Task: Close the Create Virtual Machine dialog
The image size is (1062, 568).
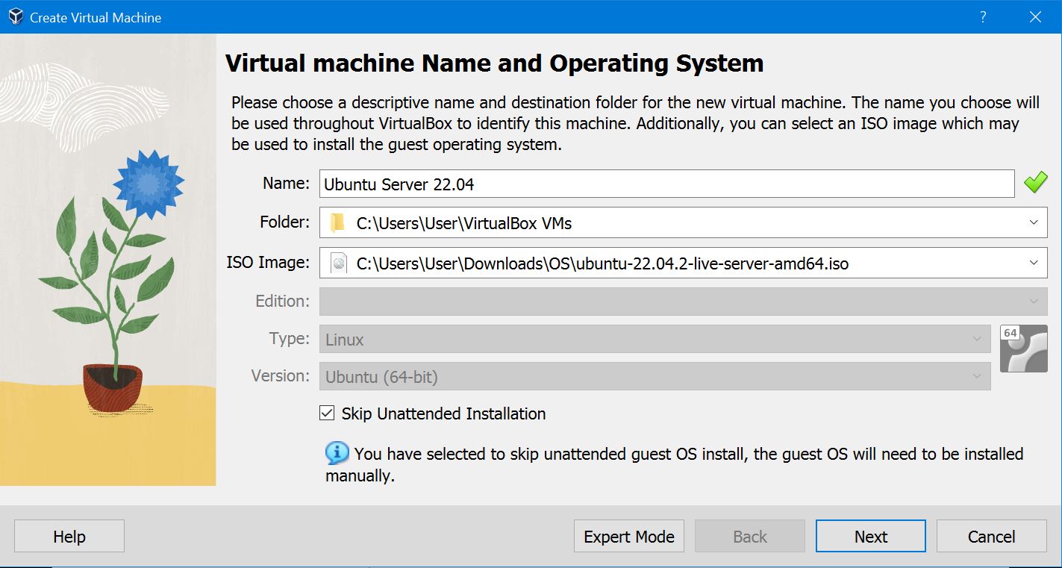Action: coord(1035,16)
